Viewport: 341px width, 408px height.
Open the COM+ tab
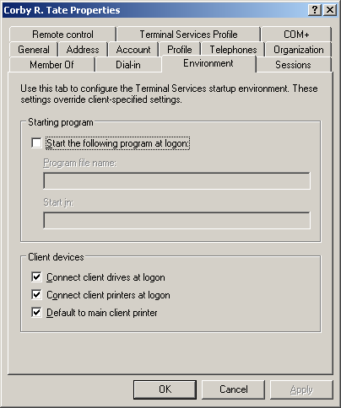click(x=296, y=35)
